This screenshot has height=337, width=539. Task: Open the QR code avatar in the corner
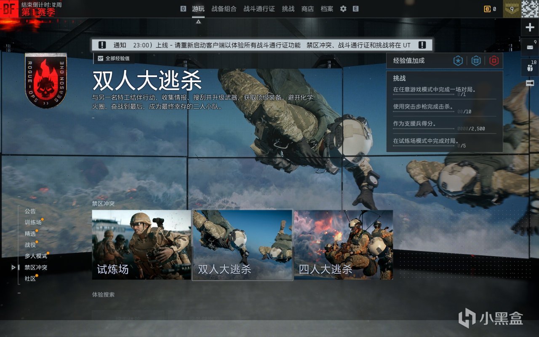pyautogui.click(x=530, y=8)
